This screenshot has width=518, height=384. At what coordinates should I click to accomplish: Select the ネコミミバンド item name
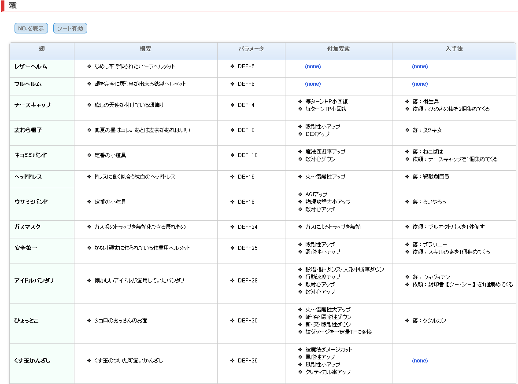tap(31, 155)
